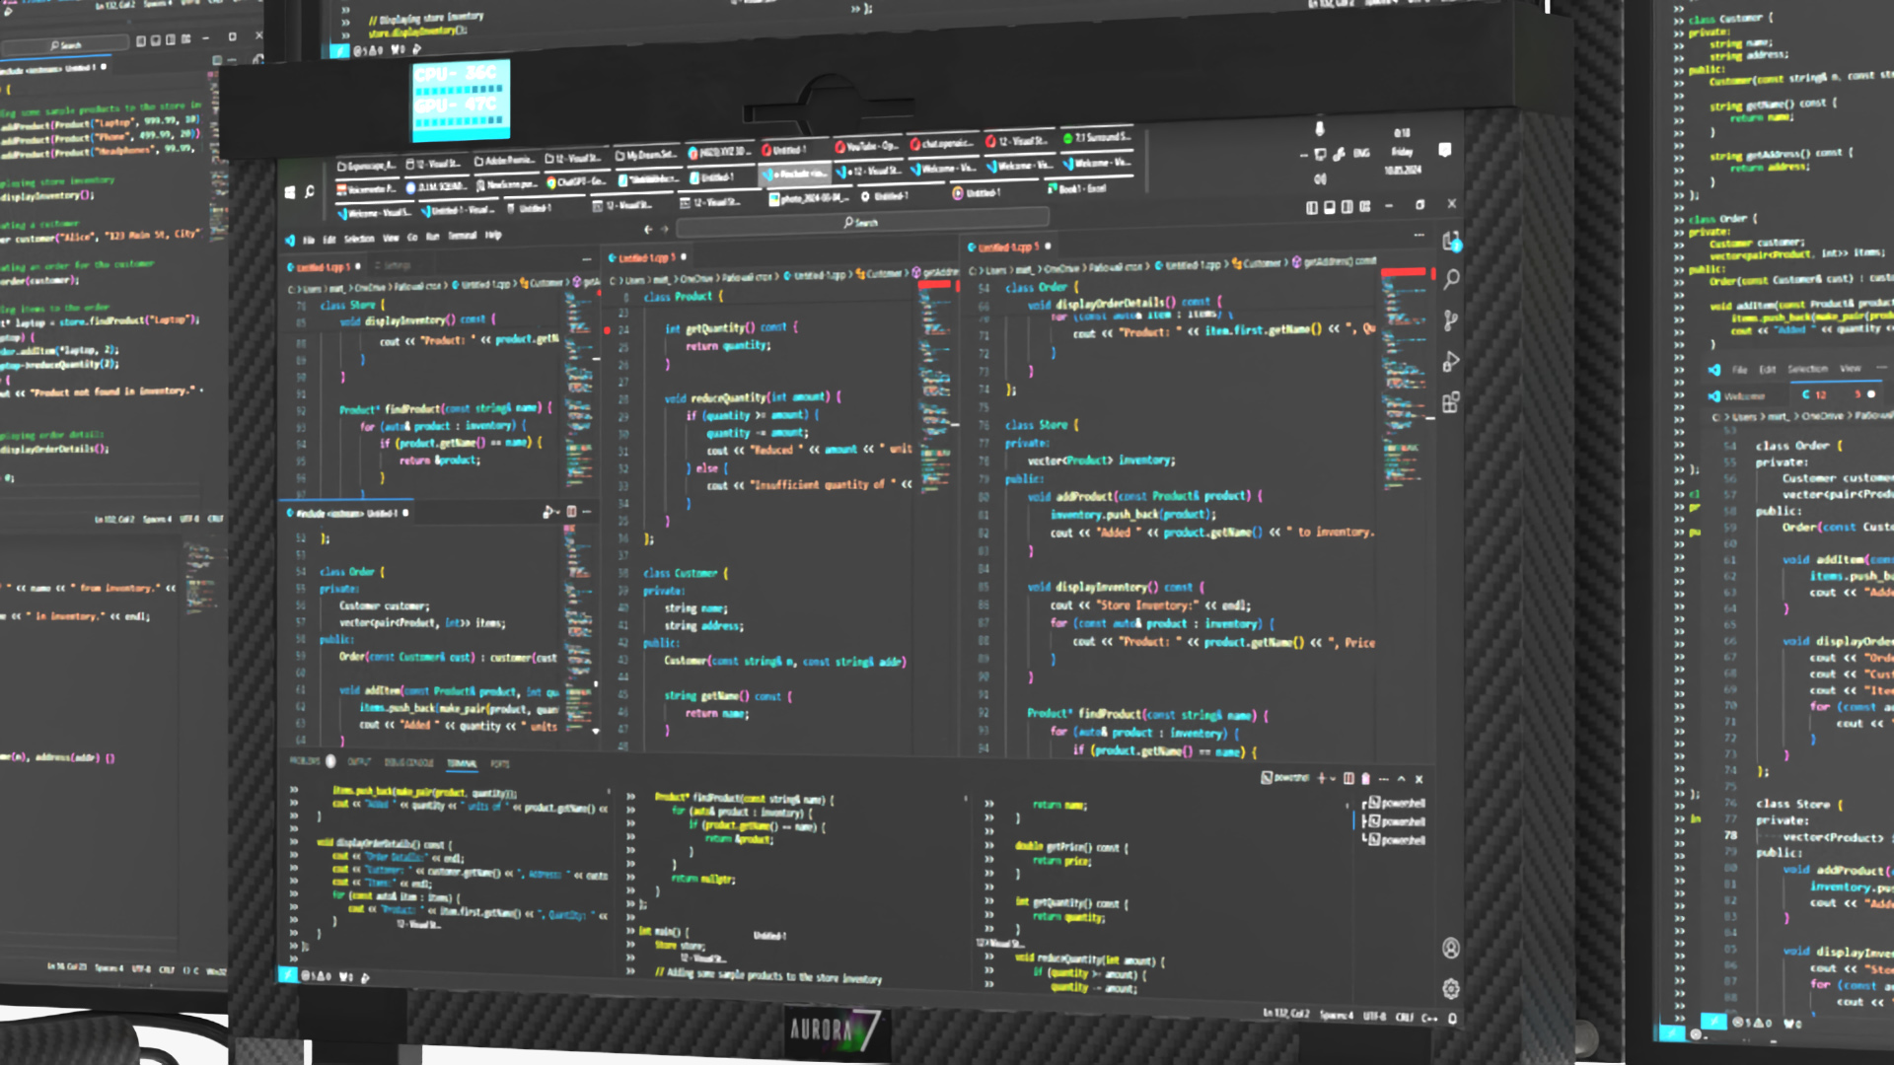Toggle secondary side bar layout button
The width and height of the screenshot is (1894, 1065).
click(x=1348, y=207)
